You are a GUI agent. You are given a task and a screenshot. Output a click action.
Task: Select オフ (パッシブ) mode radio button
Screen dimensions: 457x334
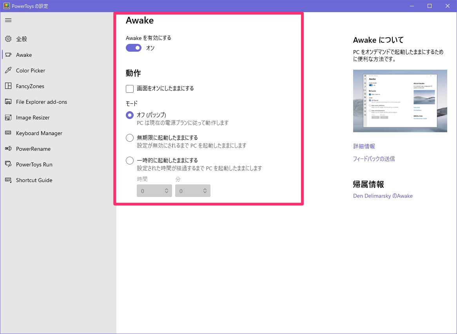[130, 115]
